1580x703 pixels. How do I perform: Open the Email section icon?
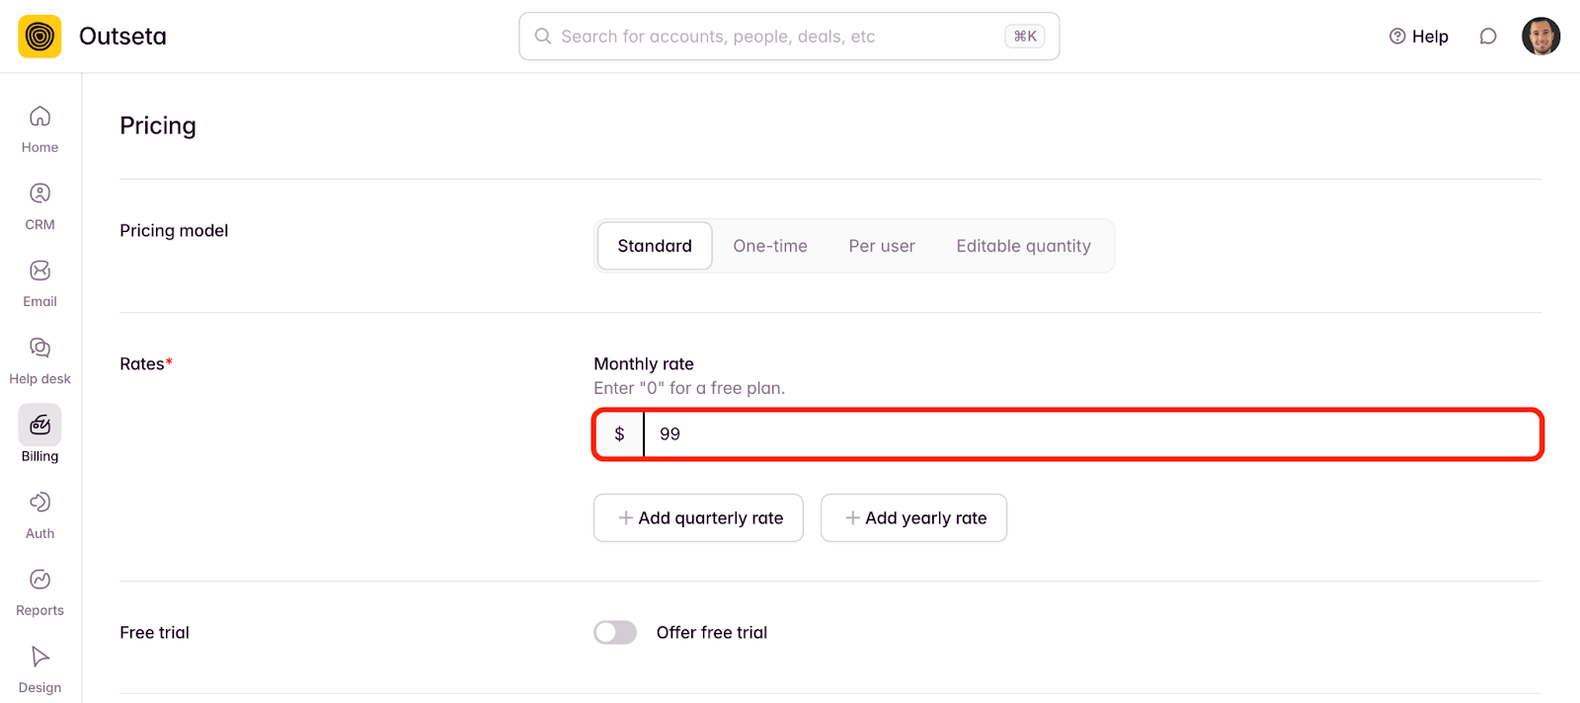point(39,271)
